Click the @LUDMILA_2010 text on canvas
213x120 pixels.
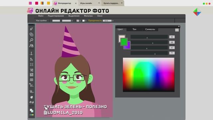pos(63,113)
